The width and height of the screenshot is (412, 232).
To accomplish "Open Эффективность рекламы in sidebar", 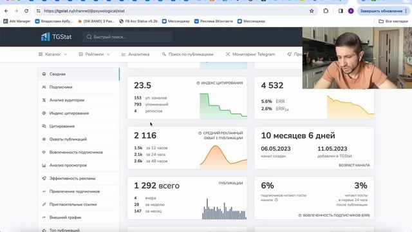I will pyautogui.click(x=79, y=179).
